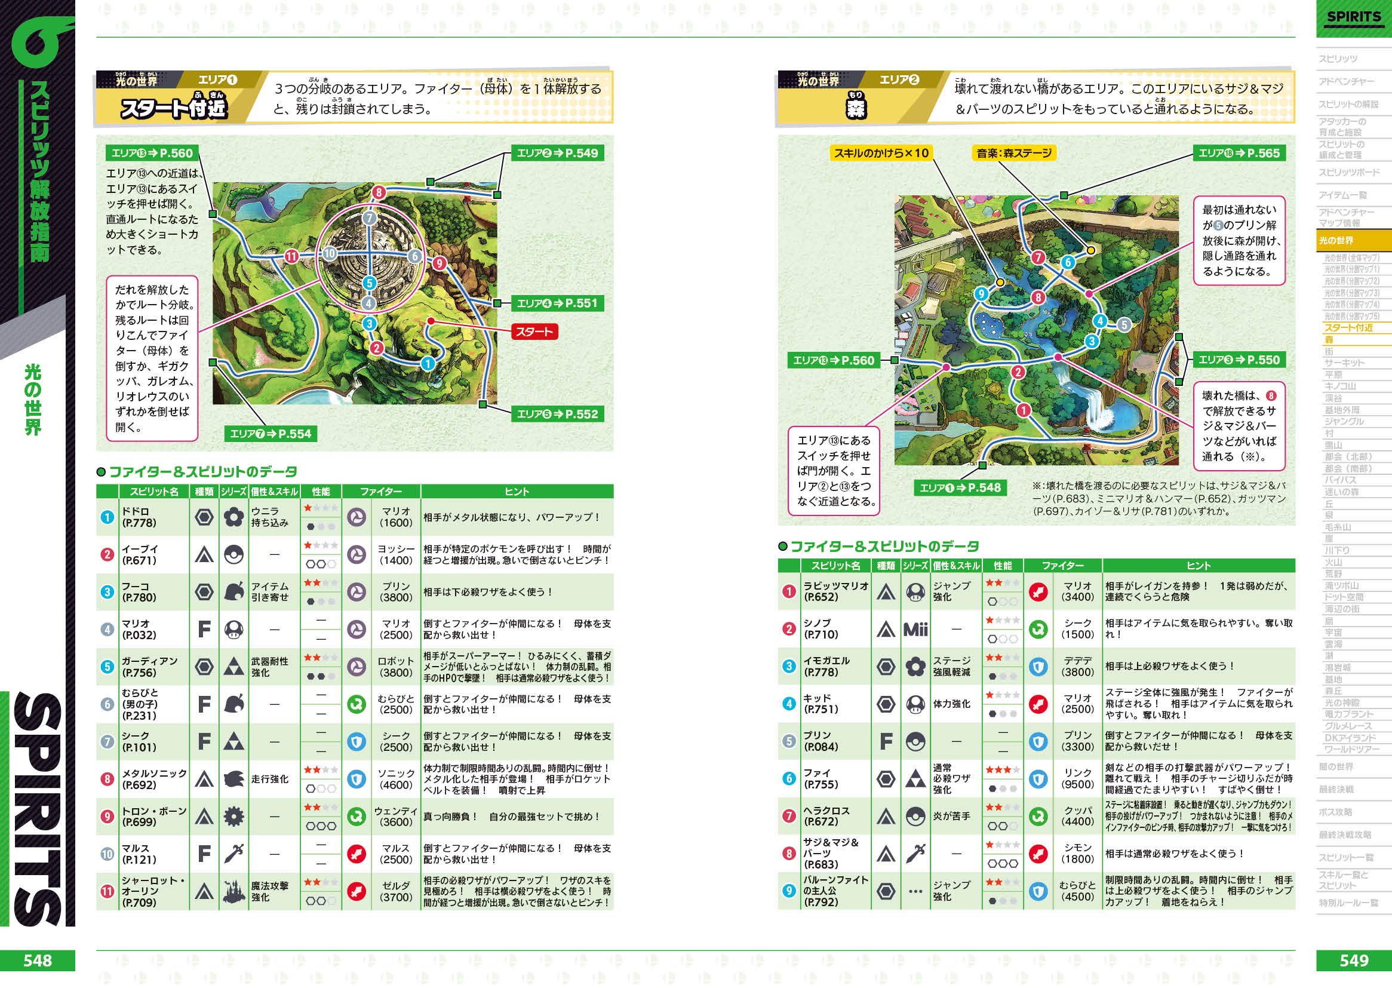Click the red スタート label on the start map
The height and width of the screenshot is (988, 1392).
(534, 332)
